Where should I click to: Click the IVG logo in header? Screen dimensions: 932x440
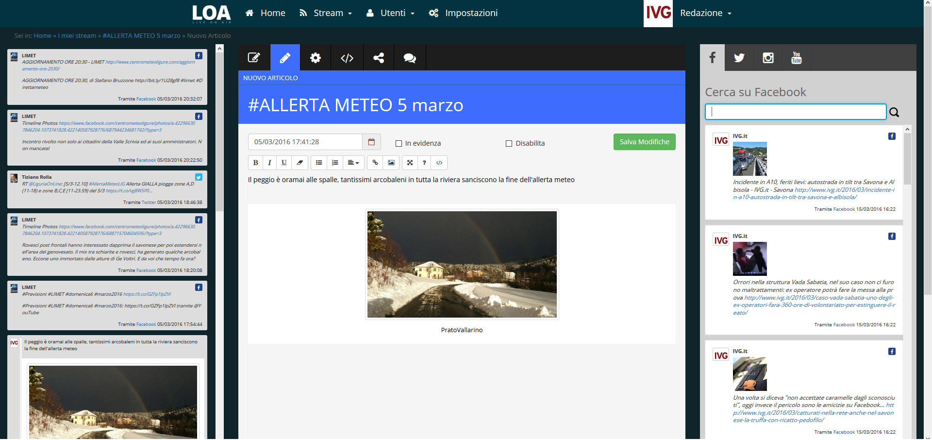tap(658, 13)
